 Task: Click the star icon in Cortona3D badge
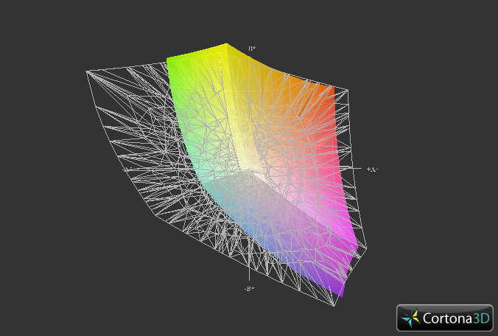pyautogui.click(x=410, y=318)
